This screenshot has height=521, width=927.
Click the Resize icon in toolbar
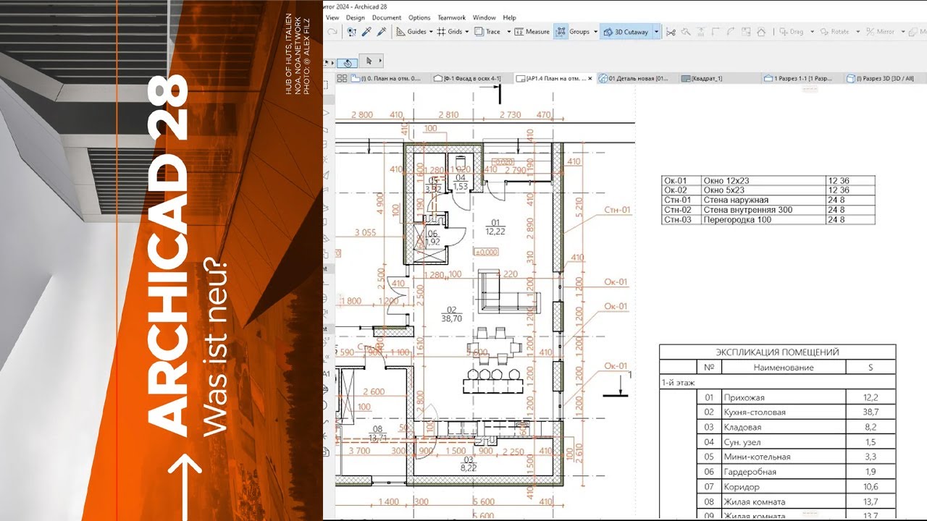coord(746,32)
